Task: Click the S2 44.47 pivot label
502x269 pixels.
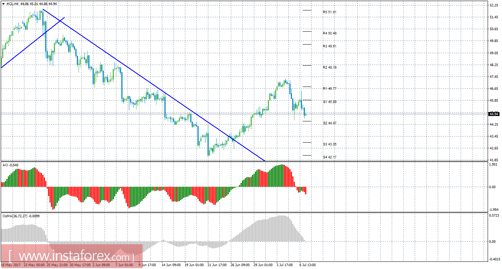Action: click(329, 123)
